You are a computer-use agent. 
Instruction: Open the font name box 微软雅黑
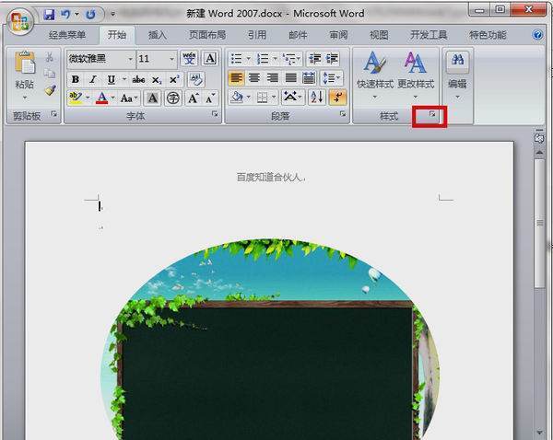(x=100, y=59)
